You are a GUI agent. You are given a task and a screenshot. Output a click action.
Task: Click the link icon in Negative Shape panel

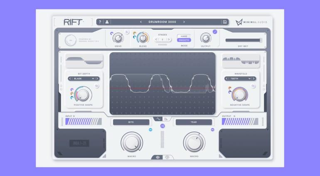pyautogui.click(x=253, y=86)
